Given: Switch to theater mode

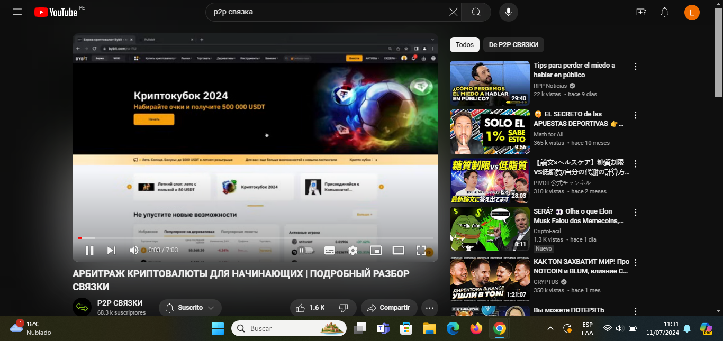Looking at the screenshot, I should pos(398,250).
